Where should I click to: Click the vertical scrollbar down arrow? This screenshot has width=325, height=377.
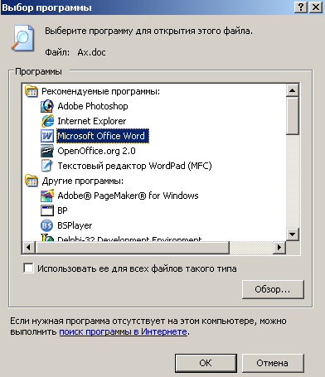coord(293,234)
